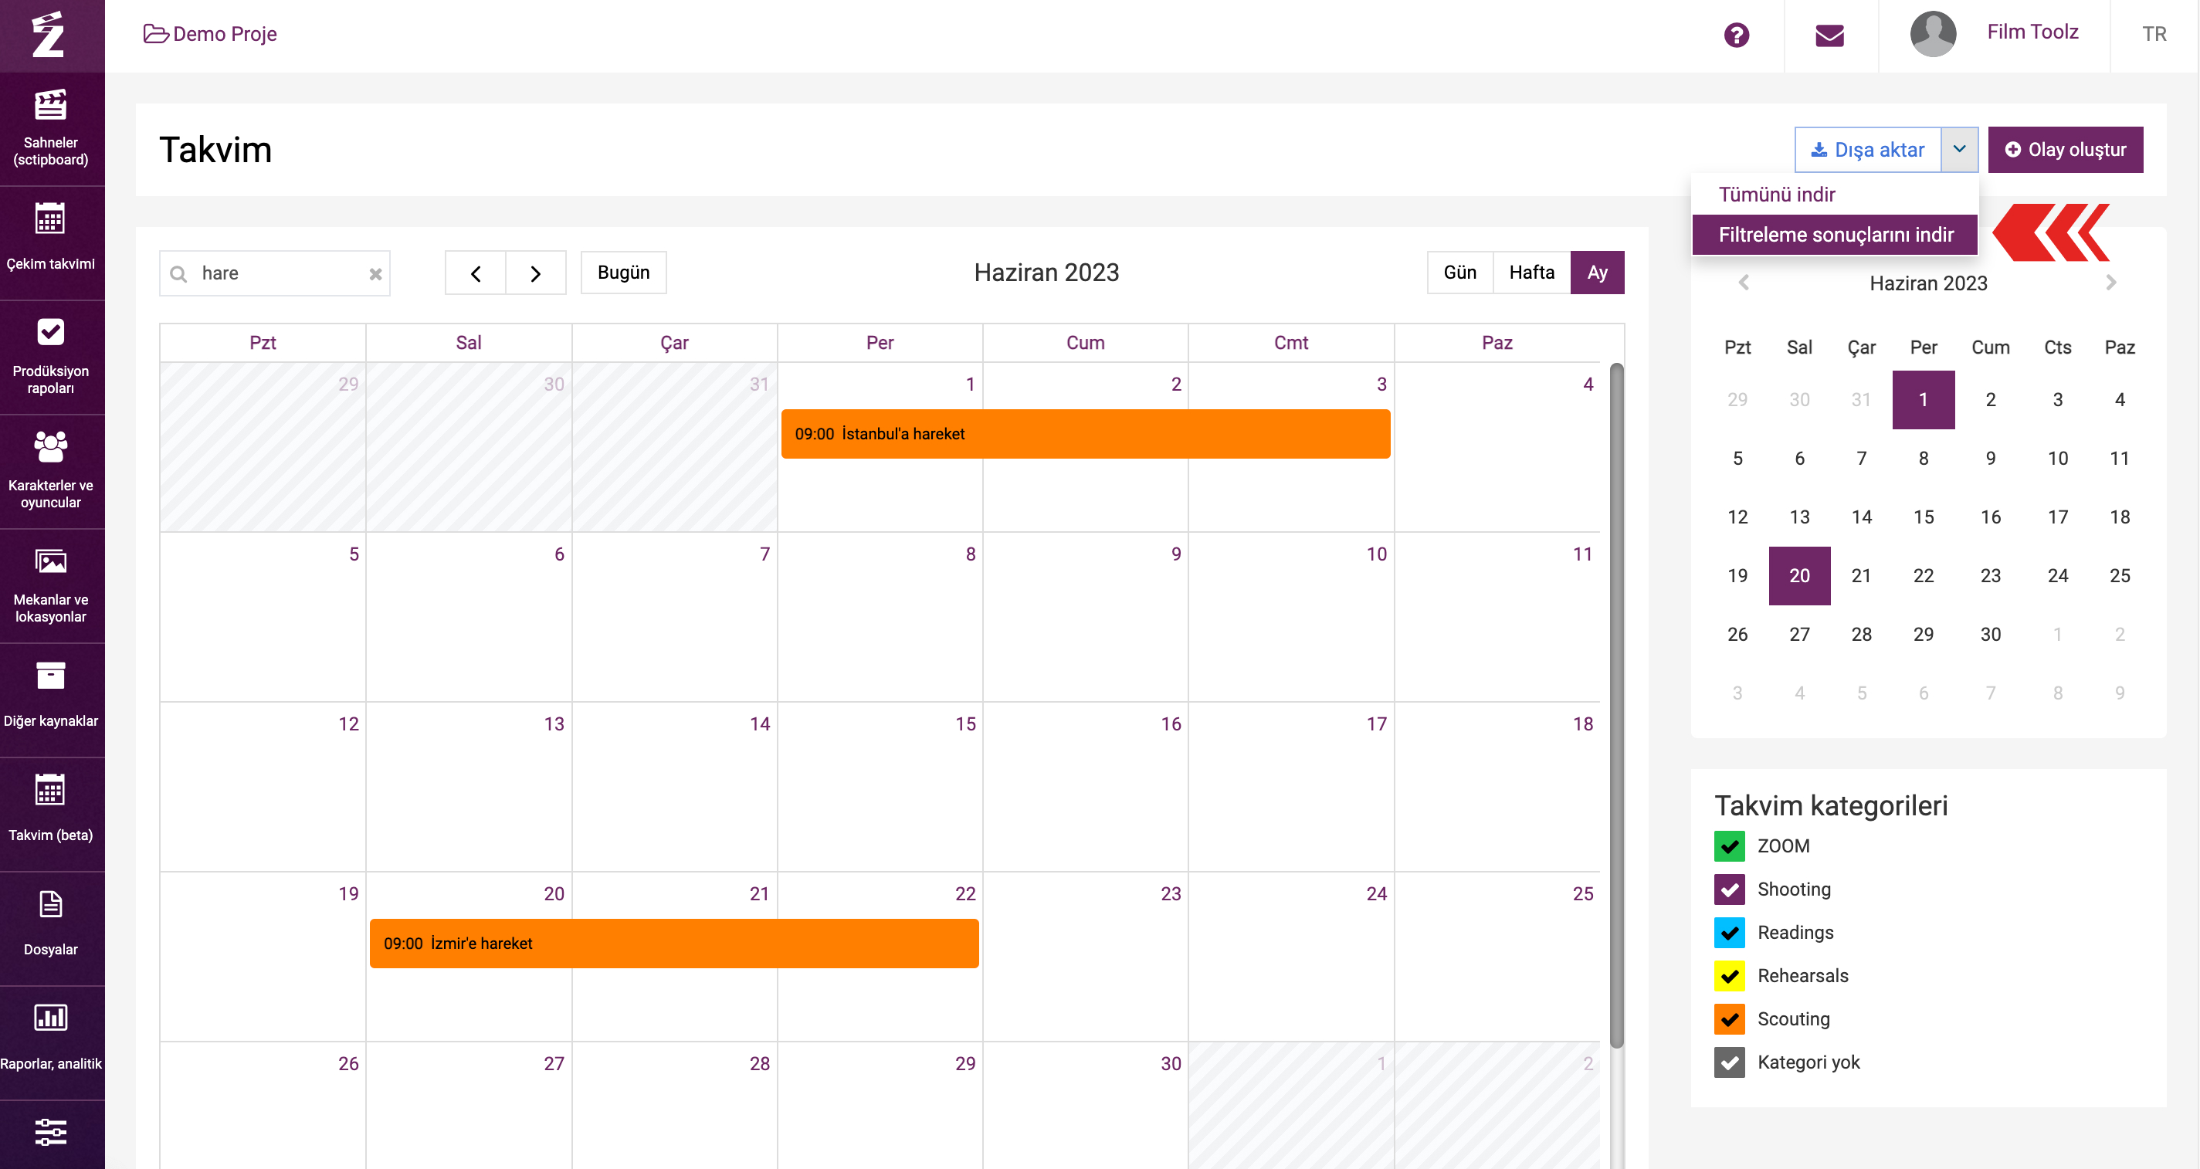Click day 13 in main calendar grid
This screenshot has width=2200, height=1169.
[x=469, y=787]
